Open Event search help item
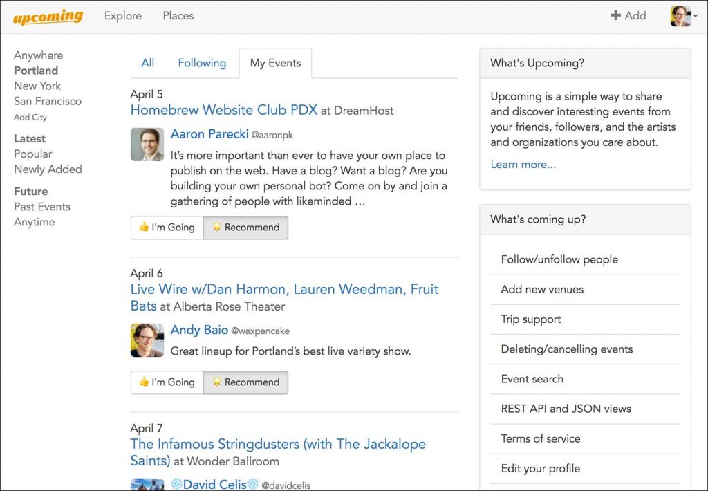Viewport: 708px width, 491px height. pyautogui.click(x=585, y=379)
